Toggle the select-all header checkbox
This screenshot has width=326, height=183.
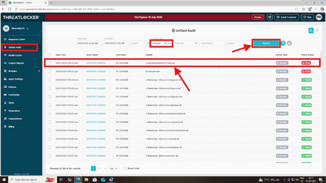49,55
